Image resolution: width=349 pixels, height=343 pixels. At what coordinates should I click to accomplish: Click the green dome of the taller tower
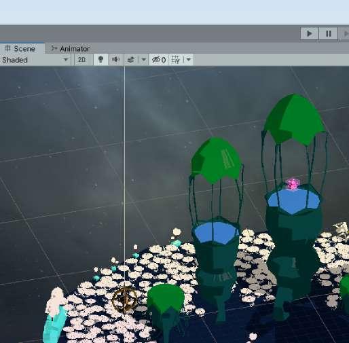pyautogui.click(x=294, y=119)
